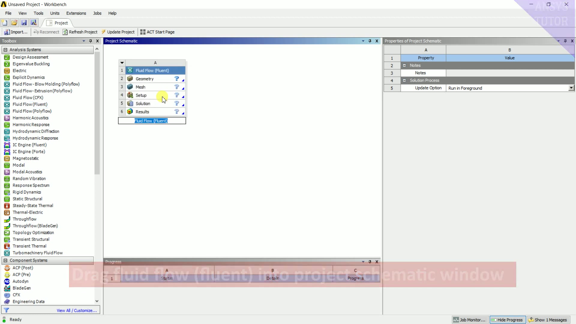Click the filter funnel icon in Toolbox
Viewport: 576px width, 324px height.
point(6,310)
